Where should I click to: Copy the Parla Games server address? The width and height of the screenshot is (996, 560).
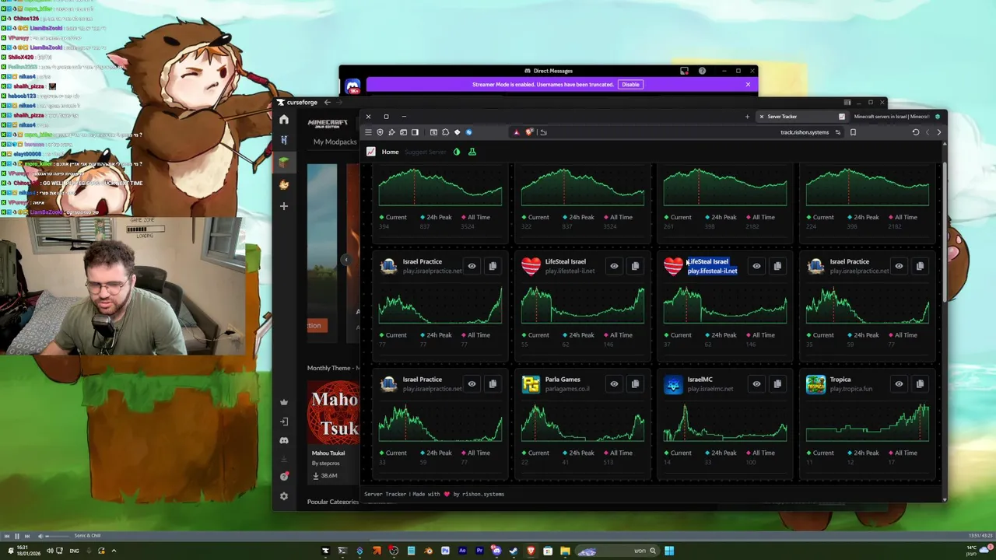(635, 383)
